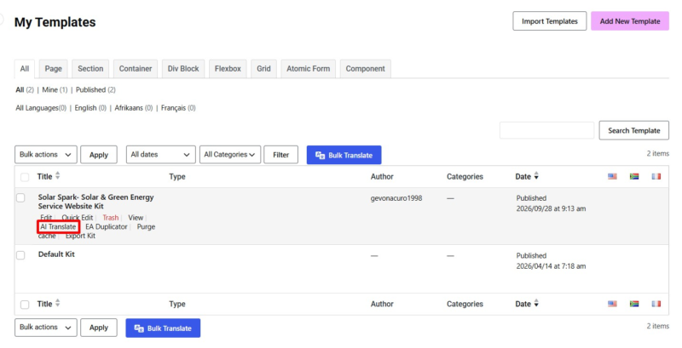Switch to the Page tab
The height and width of the screenshot is (348, 682).
[53, 69]
